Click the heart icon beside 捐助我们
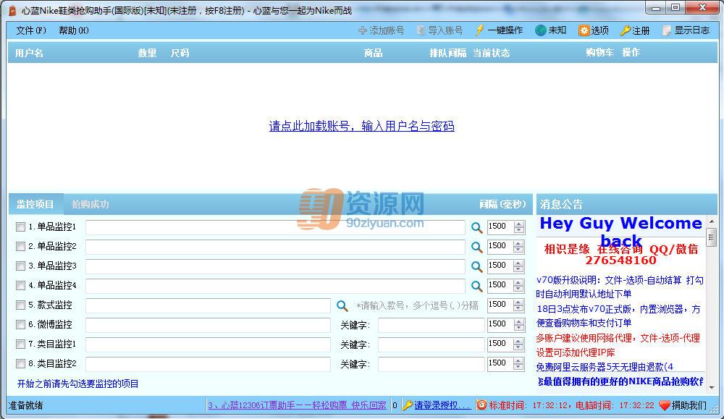This screenshot has width=724, height=419. (664, 406)
